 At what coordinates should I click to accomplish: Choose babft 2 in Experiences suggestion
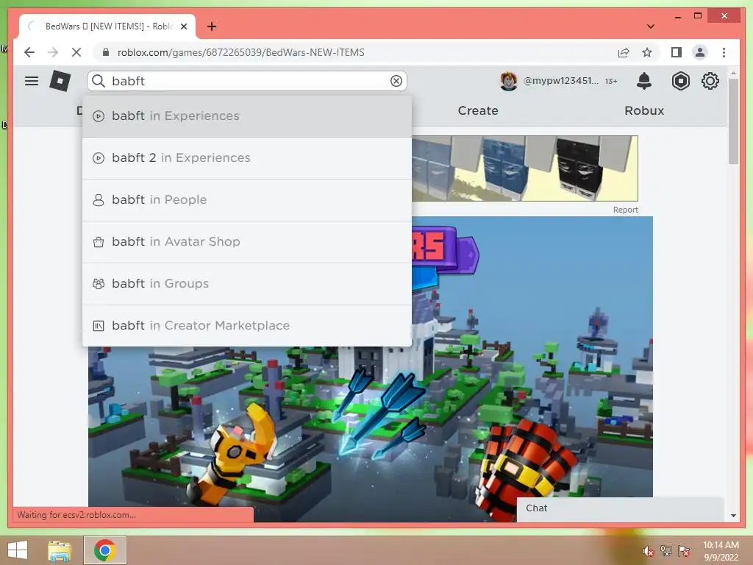[247, 158]
